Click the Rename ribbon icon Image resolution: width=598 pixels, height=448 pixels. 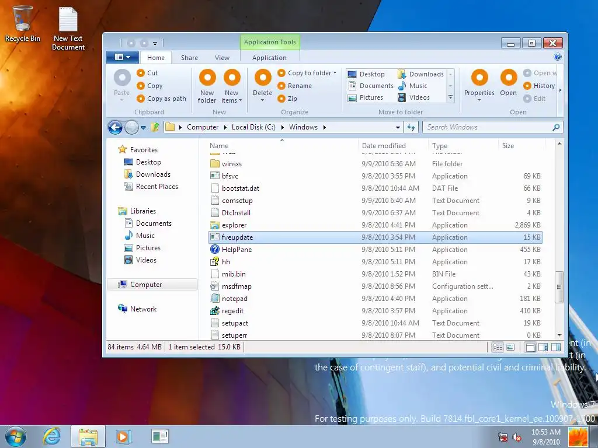[281, 86]
